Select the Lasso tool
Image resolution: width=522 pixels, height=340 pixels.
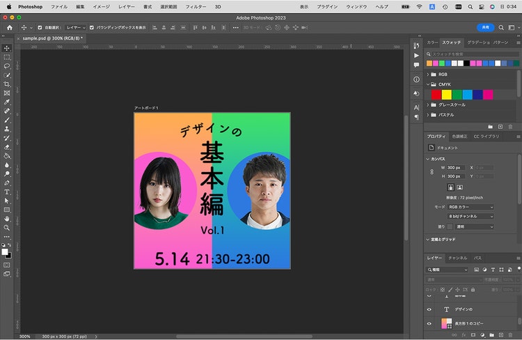tap(7, 66)
